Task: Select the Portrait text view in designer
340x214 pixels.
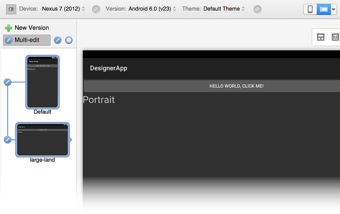Action: tap(99, 100)
